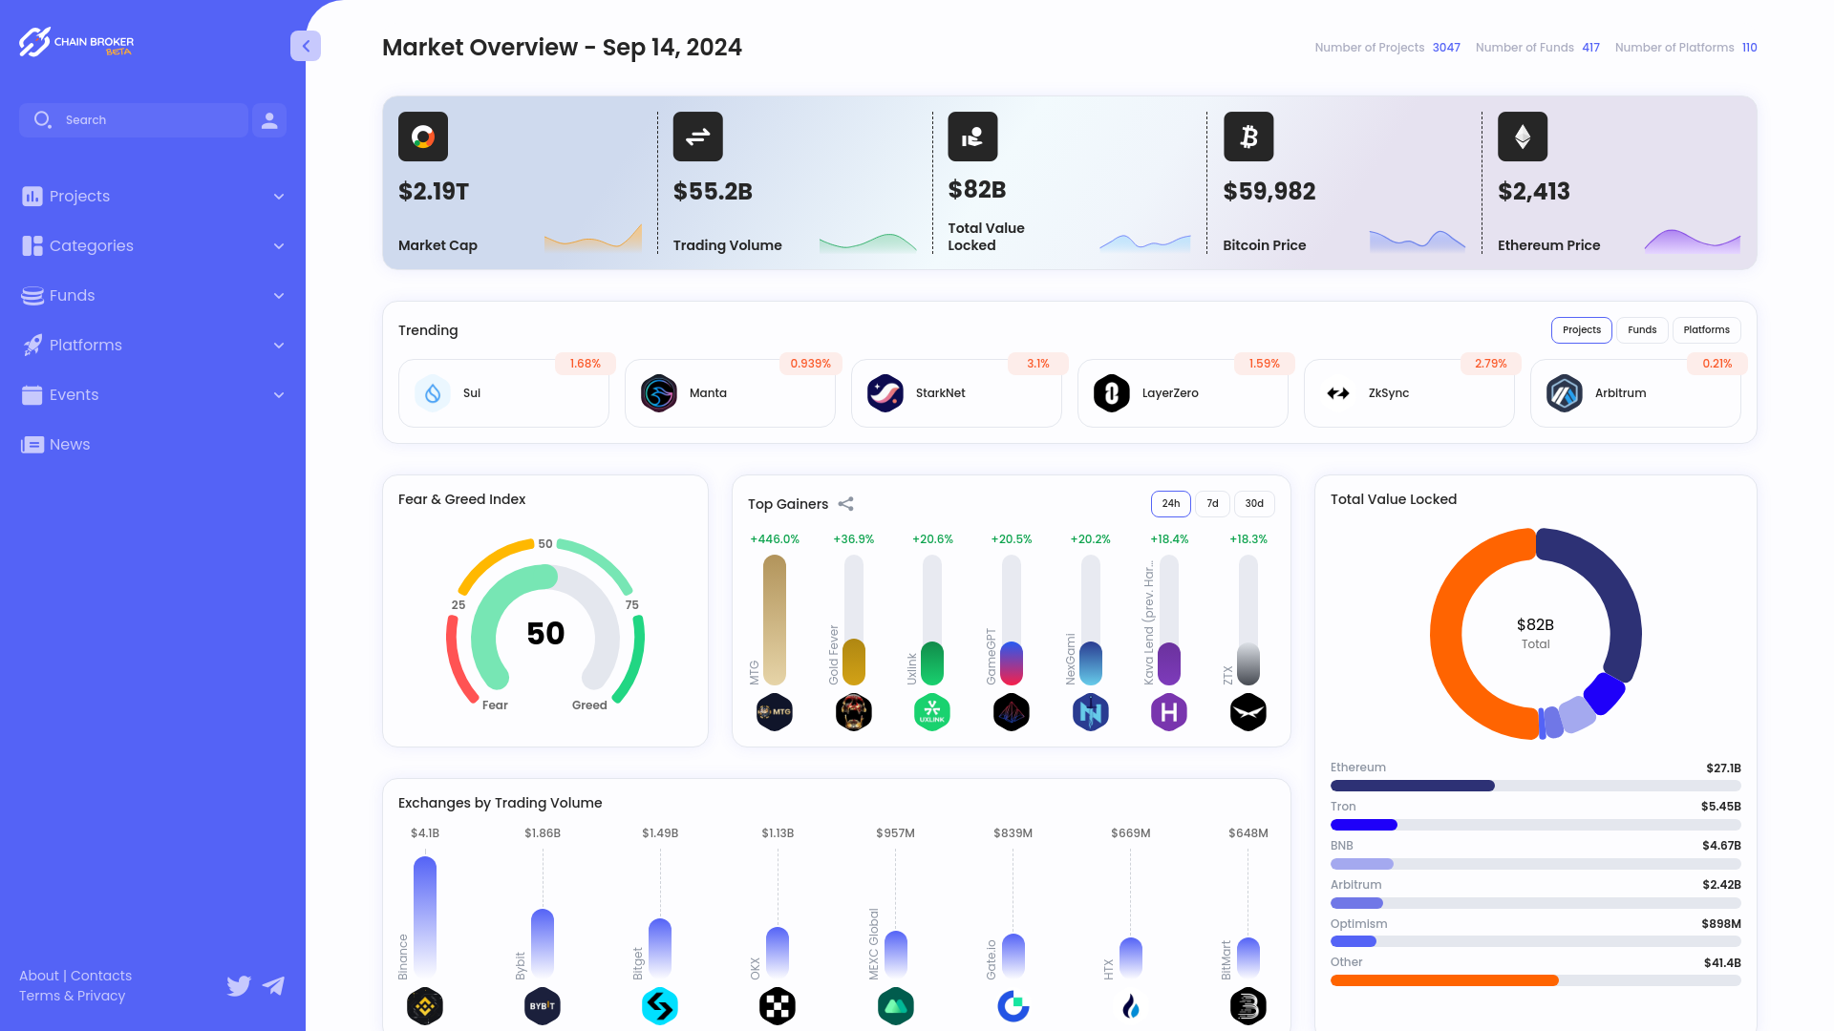Select the 7d Top Gainers period

1212,504
